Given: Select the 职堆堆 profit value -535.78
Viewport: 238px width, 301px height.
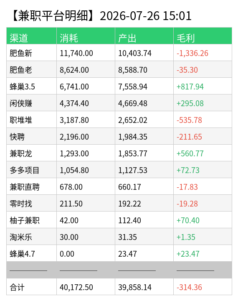Looking at the screenshot, I should (189, 120).
